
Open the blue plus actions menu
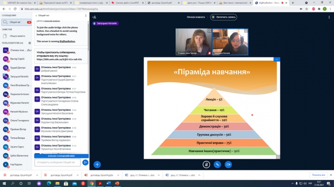[x=97, y=165]
